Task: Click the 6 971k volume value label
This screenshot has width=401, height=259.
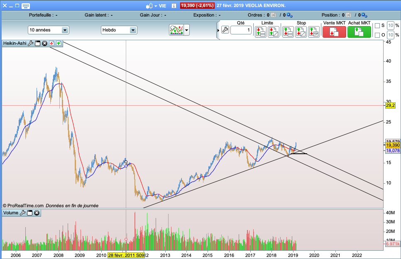Action: point(393,244)
